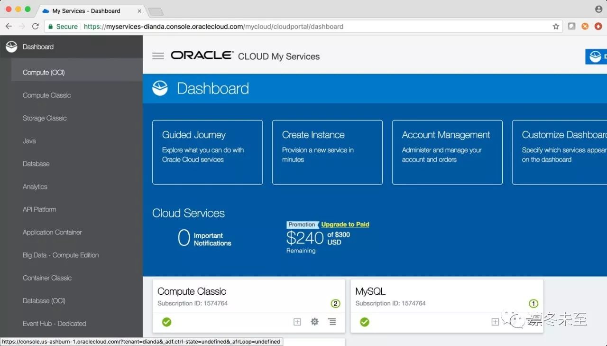Image resolution: width=607 pixels, height=346 pixels.
Task: Click the Cloud Services heading
Action: click(x=188, y=213)
